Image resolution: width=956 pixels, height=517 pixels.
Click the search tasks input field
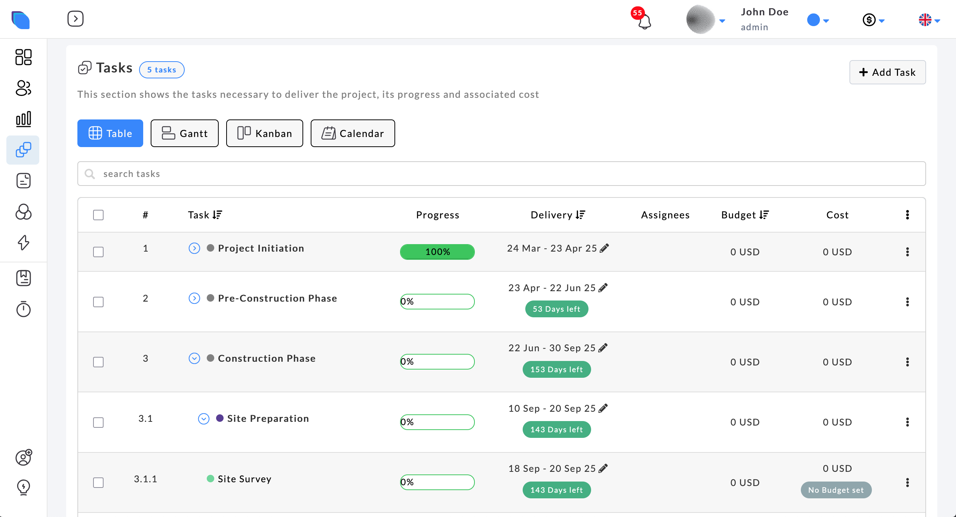click(x=501, y=174)
